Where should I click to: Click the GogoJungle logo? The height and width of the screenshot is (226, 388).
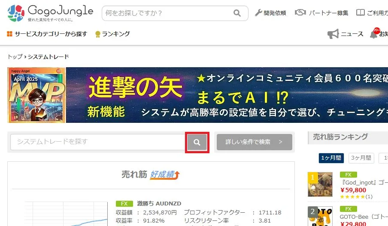(x=50, y=13)
